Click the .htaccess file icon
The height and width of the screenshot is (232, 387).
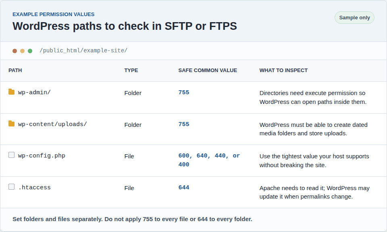(11, 186)
